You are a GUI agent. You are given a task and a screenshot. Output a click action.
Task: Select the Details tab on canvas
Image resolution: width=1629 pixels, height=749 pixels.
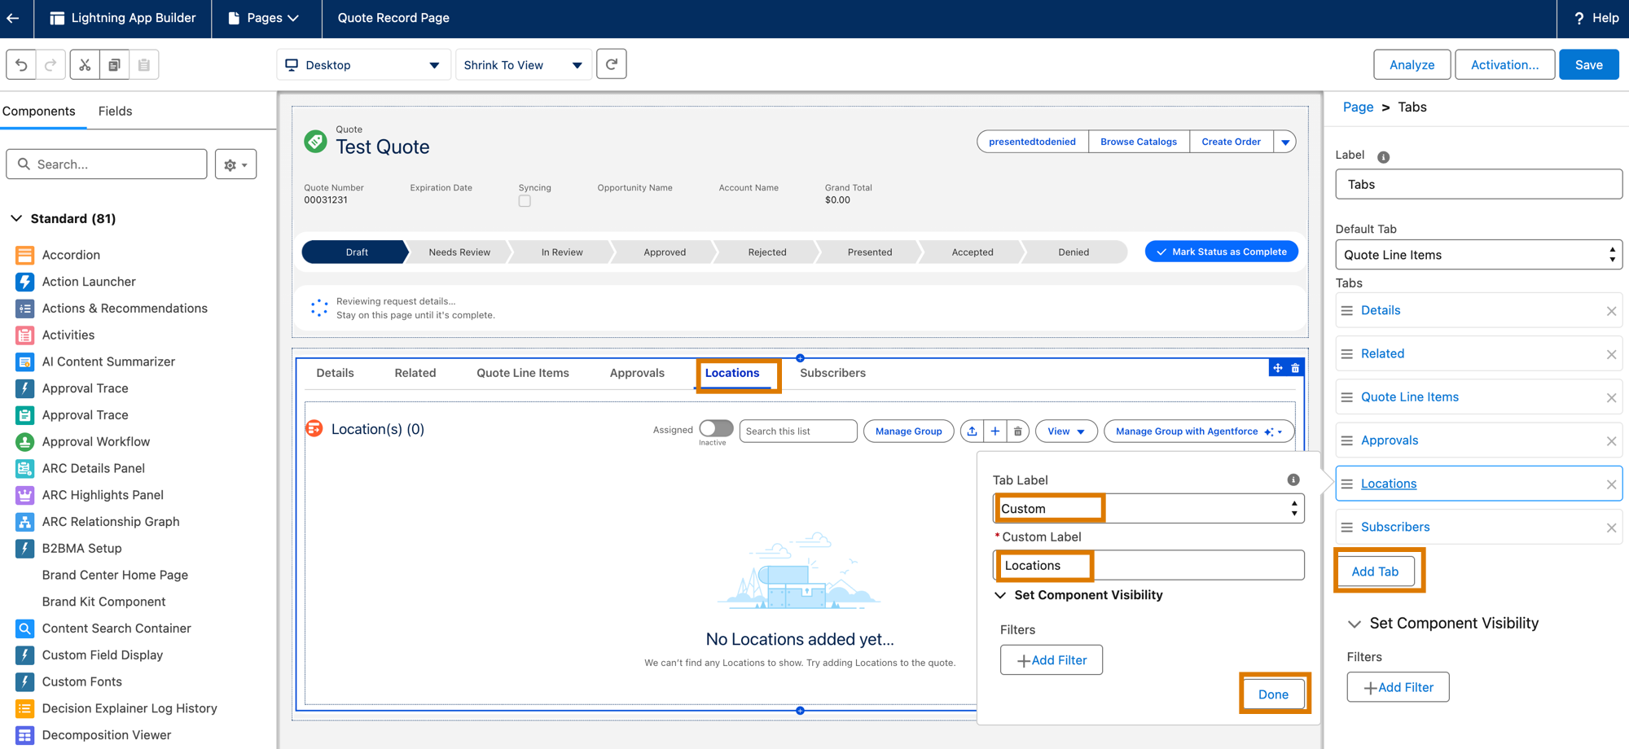click(335, 373)
